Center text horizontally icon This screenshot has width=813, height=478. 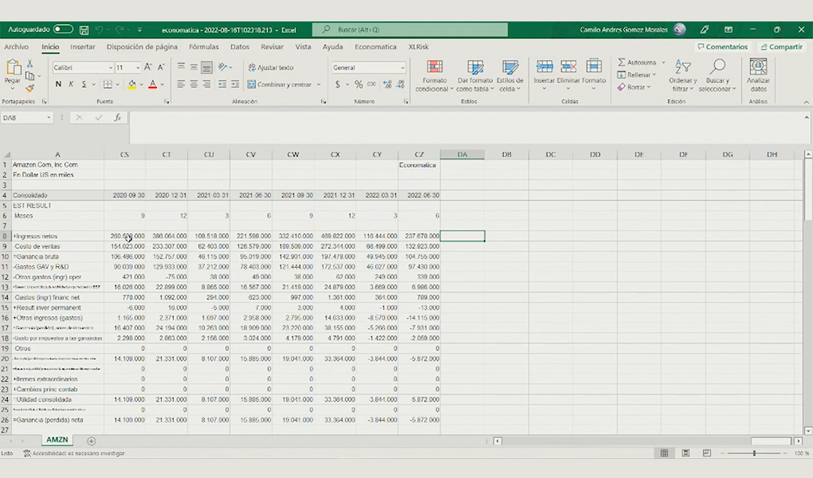click(193, 84)
